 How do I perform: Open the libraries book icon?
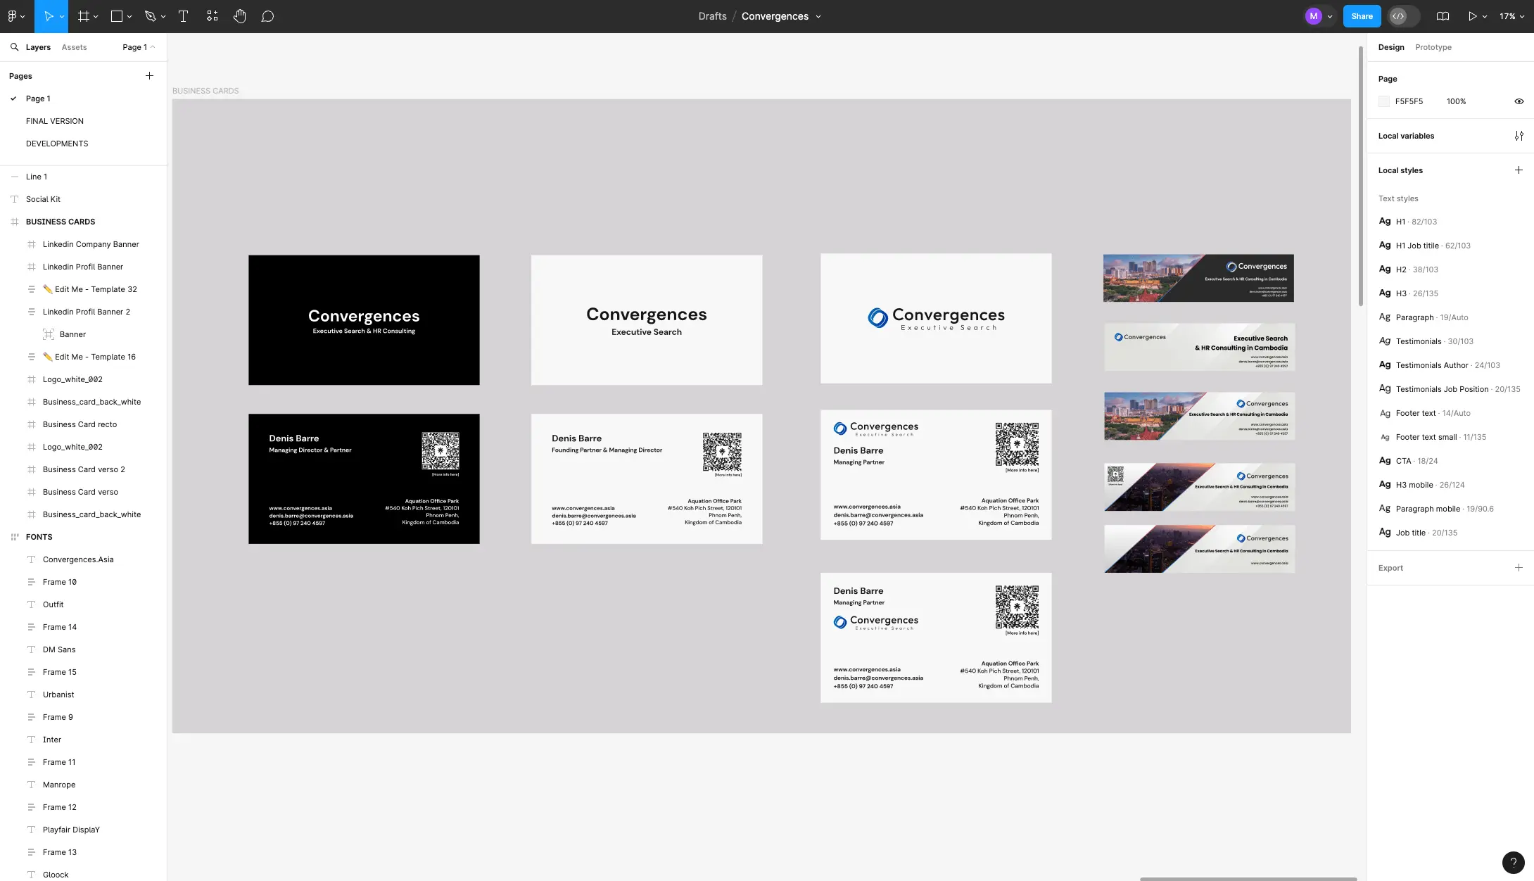(x=1443, y=16)
